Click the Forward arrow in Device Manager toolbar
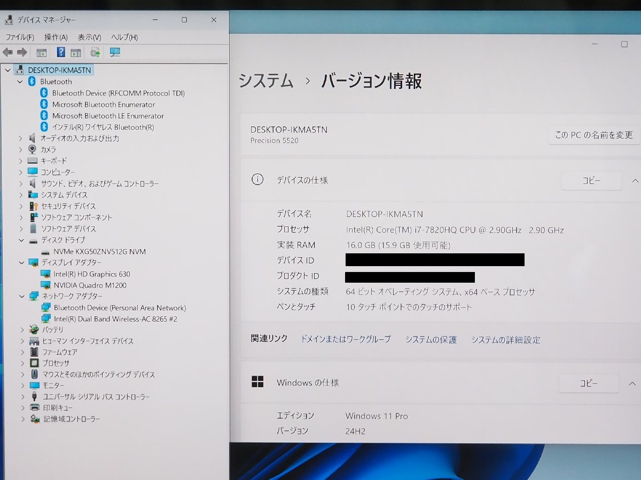 [x=22, y=52]
